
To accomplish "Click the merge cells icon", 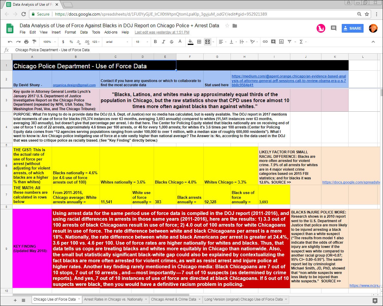I will click(207, 42).
